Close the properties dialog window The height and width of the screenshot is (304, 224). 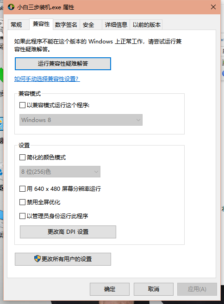pos(213,7)
